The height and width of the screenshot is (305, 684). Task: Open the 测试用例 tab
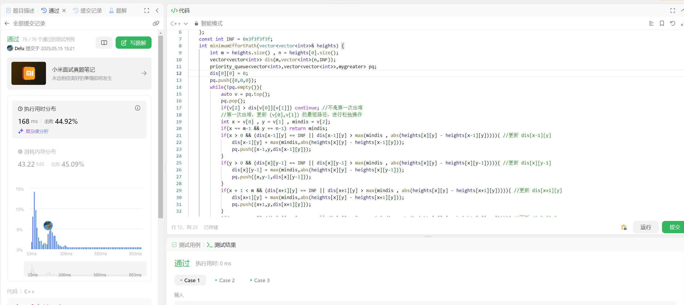(186, 245)
